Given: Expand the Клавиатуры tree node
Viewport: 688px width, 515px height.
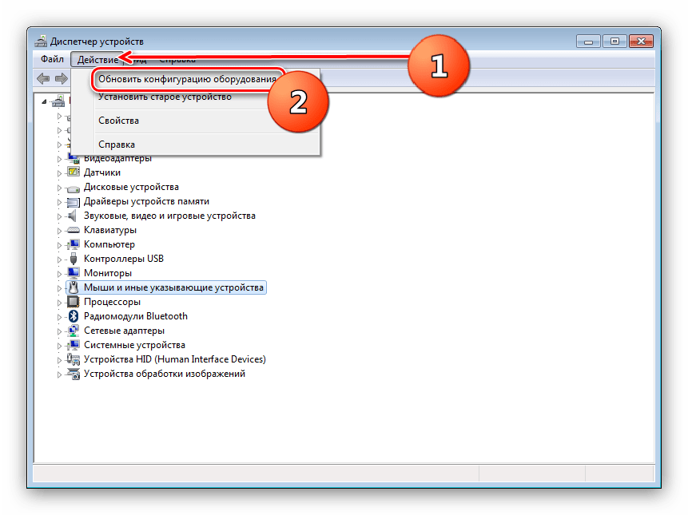Looking at the screenshot, I should coord(59,230).
